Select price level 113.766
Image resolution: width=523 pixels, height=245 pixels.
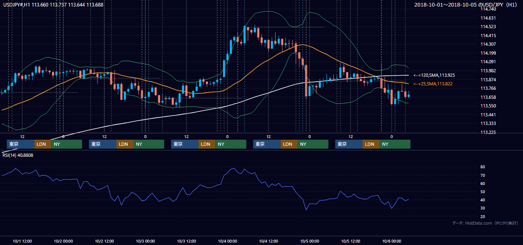coord(488,88)
